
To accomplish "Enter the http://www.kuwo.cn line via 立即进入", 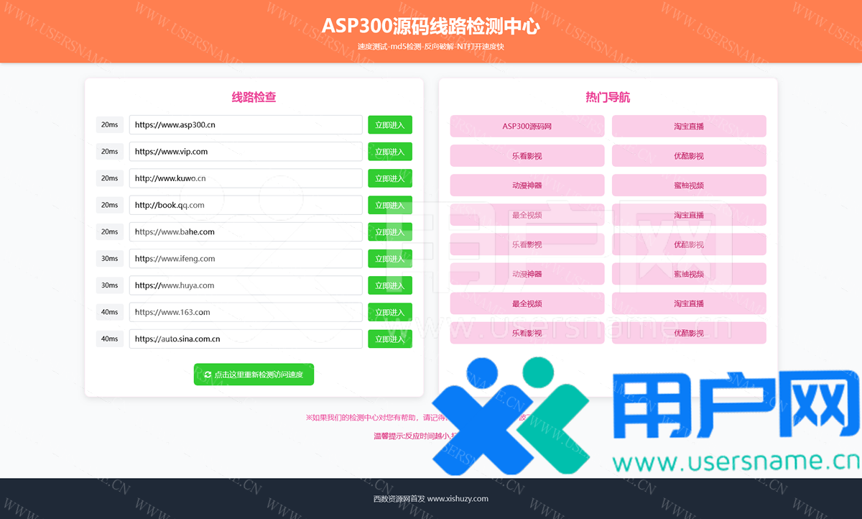I will pyautogui.click(x=389, y=178).
